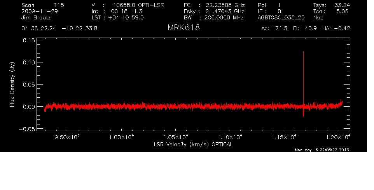Click the bandwidth 200.0000 MHz
The width and height of the screenshot is (374, 190).
224,17
